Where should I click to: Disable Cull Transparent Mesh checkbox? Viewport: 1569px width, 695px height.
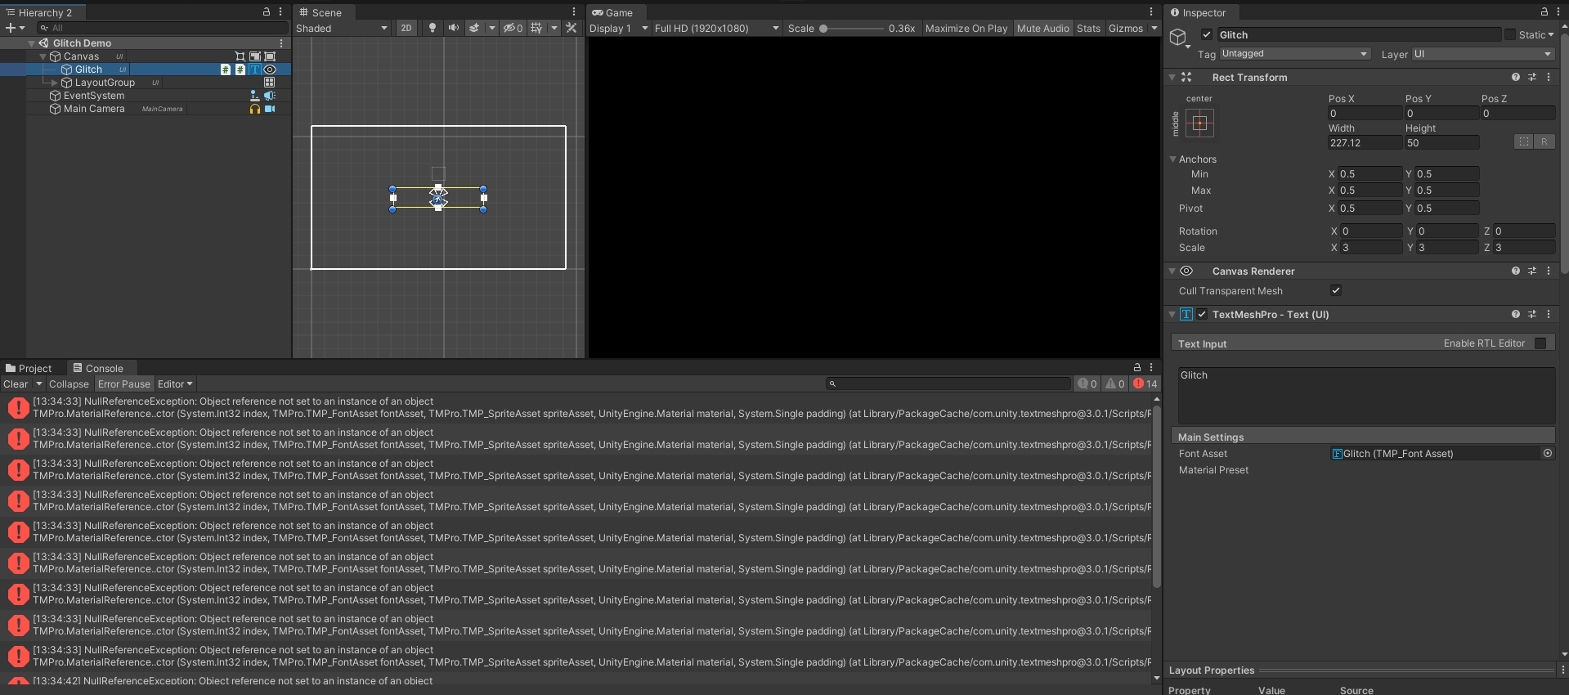(x=1336, y=290)
